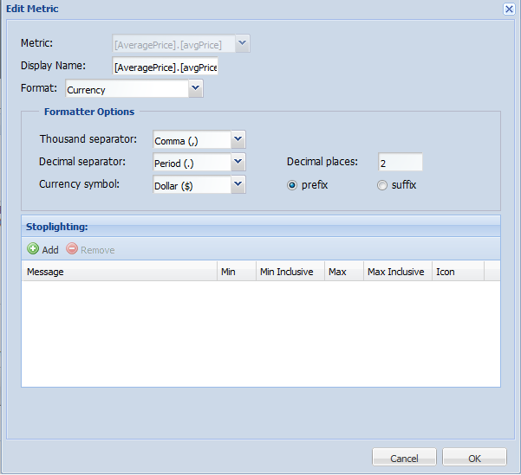Click the Min column header
The width and height of the screenshot is (521, 475).
[237, 272]
